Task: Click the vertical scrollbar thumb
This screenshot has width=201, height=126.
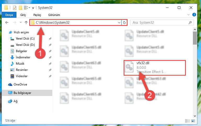Action: [x=195, y=38]
